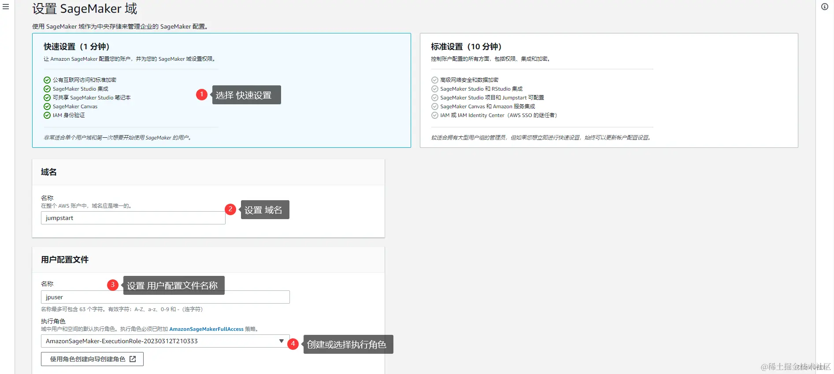The image size is (834, 374).
Task: Click the text 在整个 AWS 账户中，域名应是唯一的
Action: (86, 206)
